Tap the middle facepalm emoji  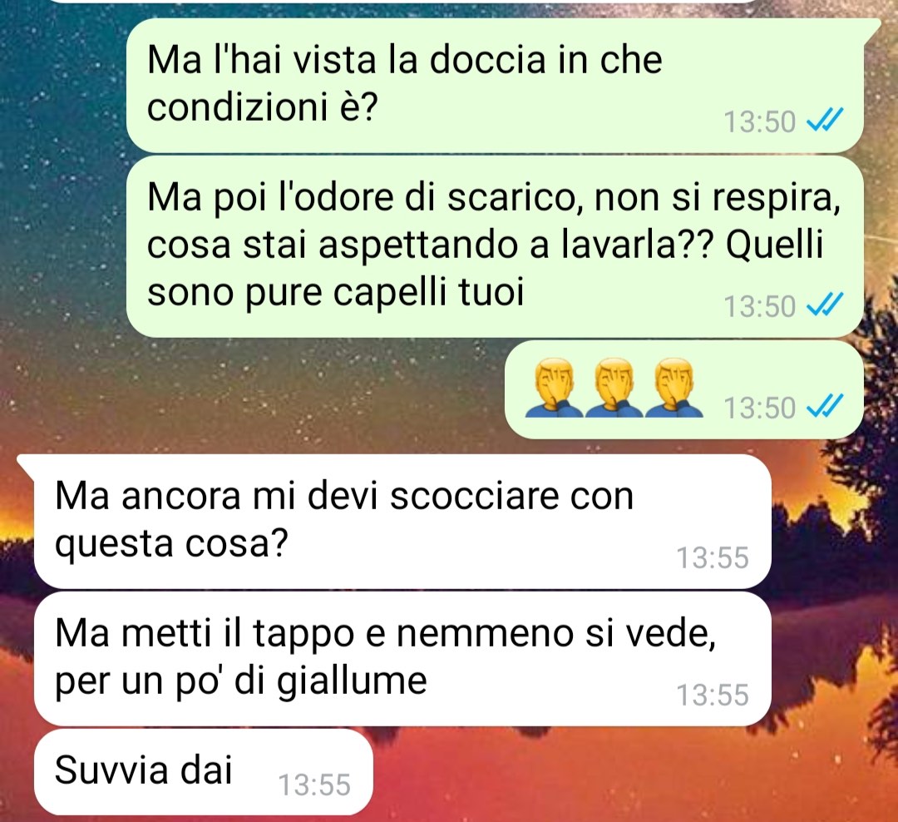click(x=614, y=388)
